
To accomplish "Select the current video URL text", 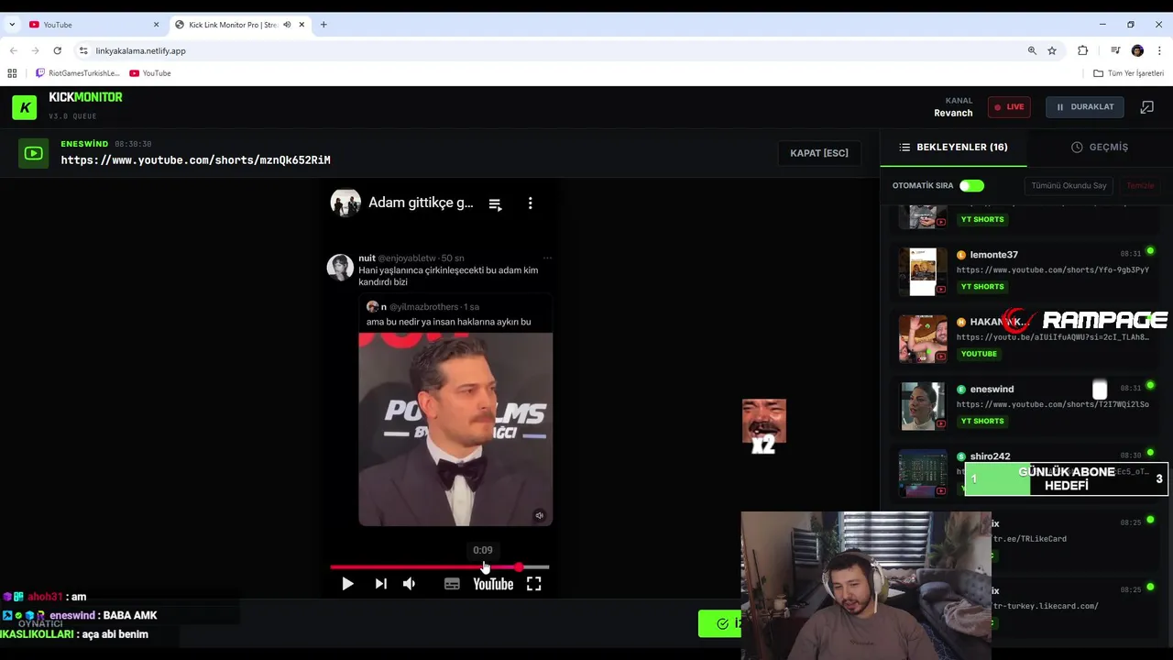I will tap(195, 160).
